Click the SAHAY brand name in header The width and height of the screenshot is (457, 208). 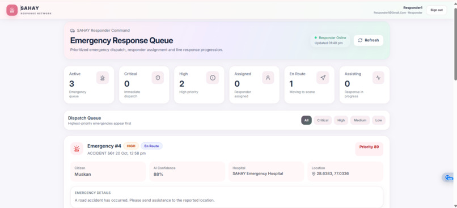29,8
